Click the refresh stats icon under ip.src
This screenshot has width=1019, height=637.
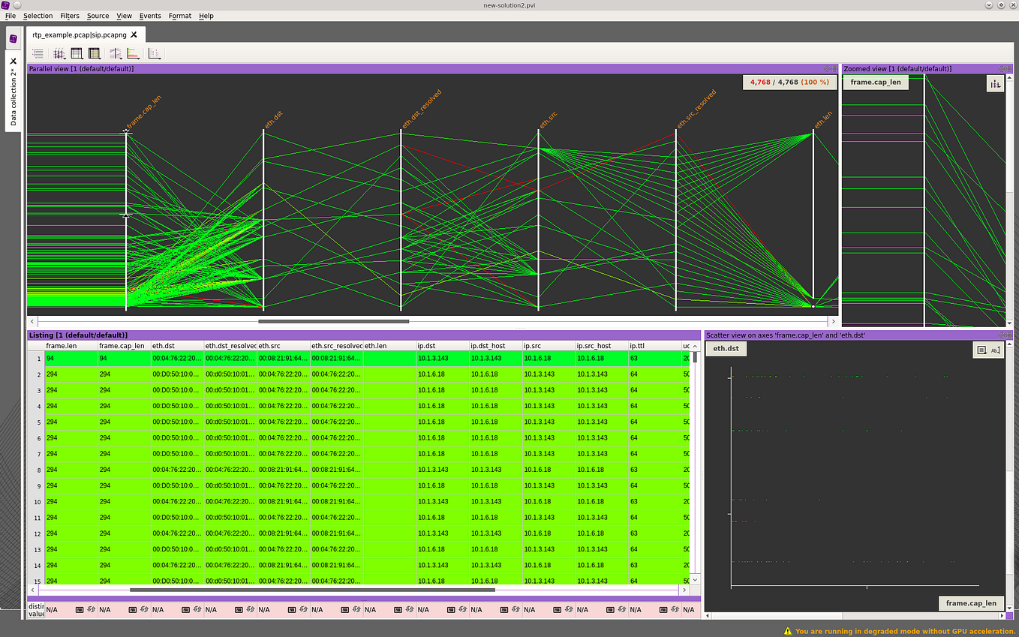pos(570,610)
